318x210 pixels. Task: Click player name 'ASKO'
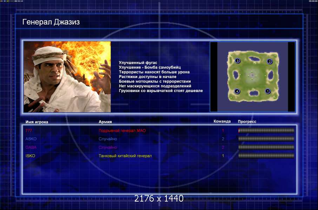pos(31,139)
